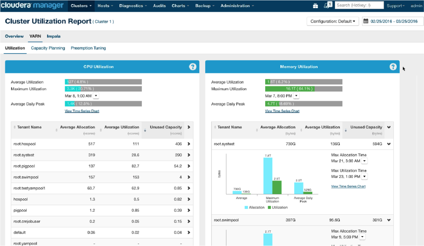Click the Cloudera Manager logo
424x246 pixels.
click(x=32, y=5)
